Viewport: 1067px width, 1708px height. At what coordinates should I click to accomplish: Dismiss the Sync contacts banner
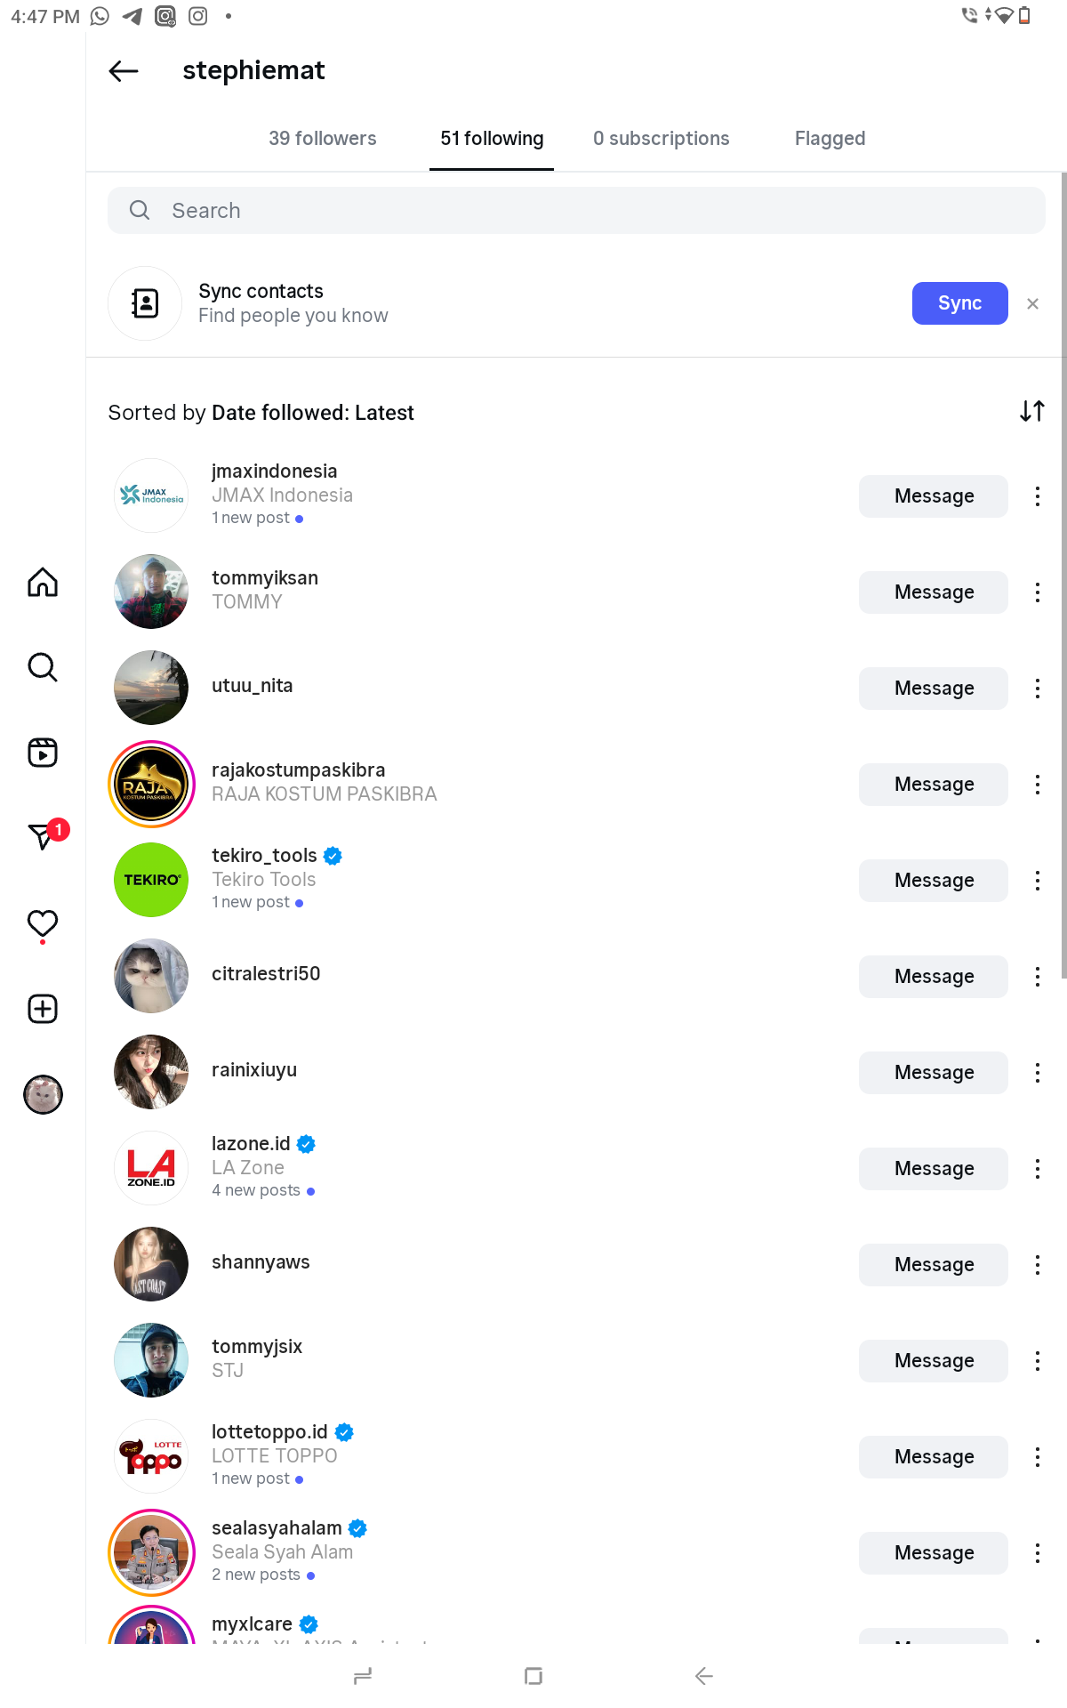click(x=1032, y=304)
